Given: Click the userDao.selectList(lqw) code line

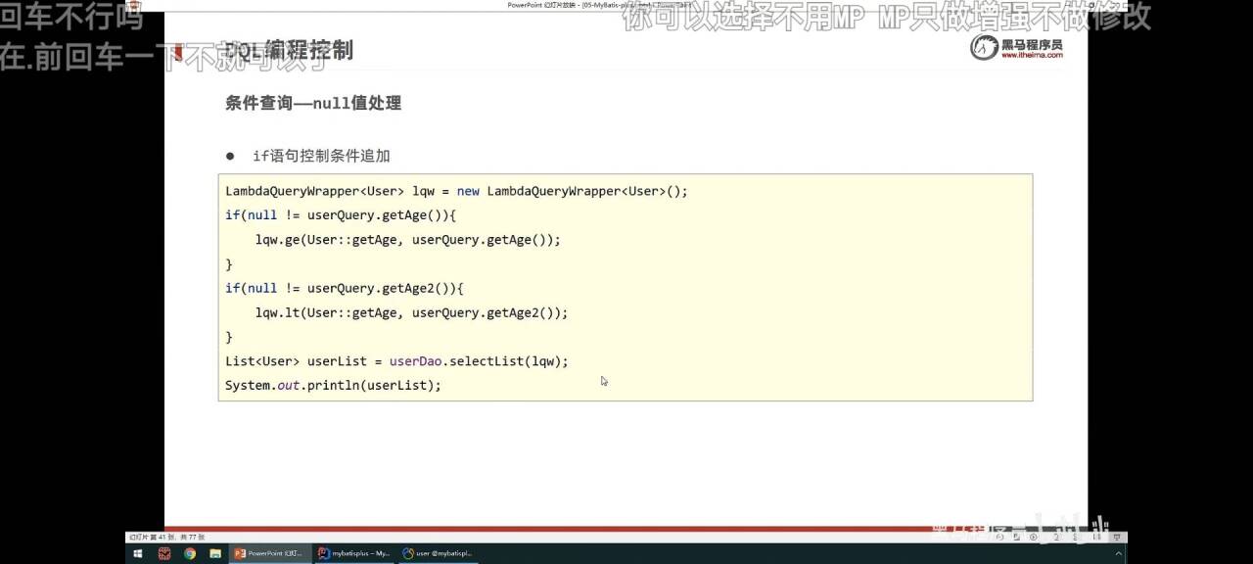Looking at the screenshot, I should pyautogui.click(x=396, y=361).
